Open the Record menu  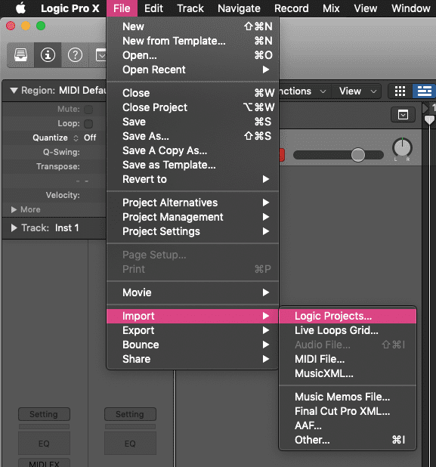(291, 8)
